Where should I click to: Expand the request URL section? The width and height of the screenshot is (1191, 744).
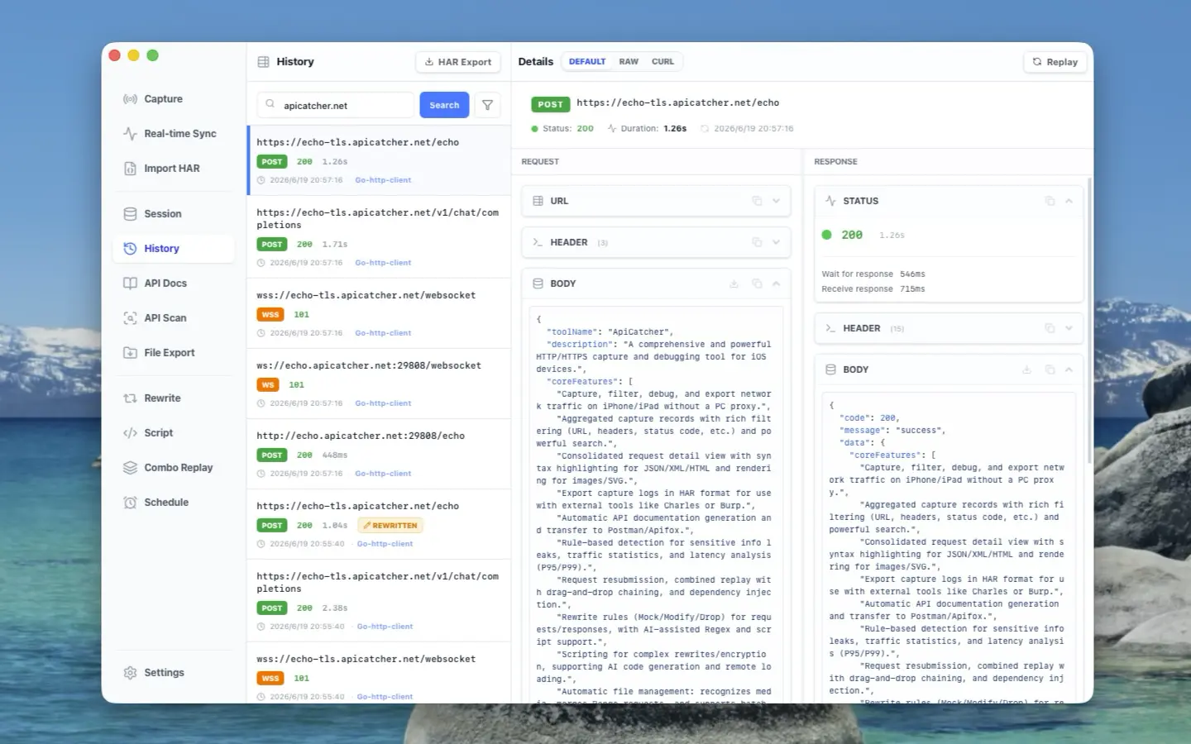(776, 201)
